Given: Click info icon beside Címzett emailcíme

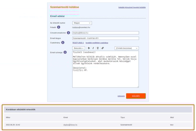Looking at the screenshot, I should pyautogui.click(x=68, y=33).
